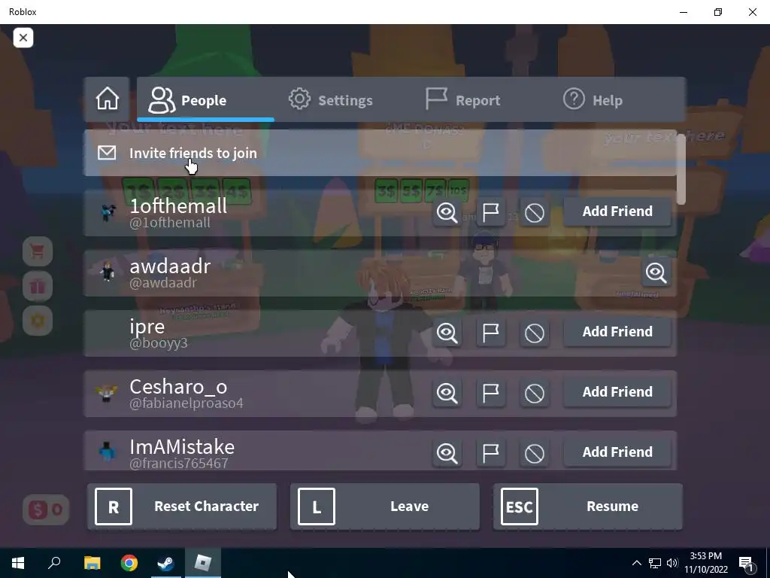This screenshot has width=770, height=578.
Task: Add 1ofthemall as friend
Action: 617,211
